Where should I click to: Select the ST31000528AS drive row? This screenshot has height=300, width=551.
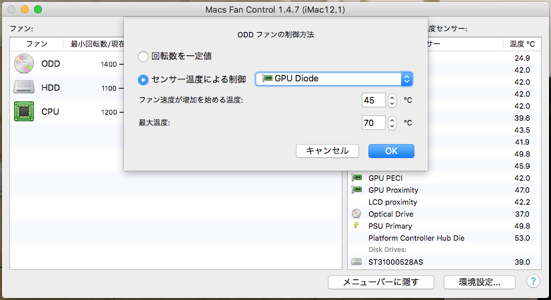click(444, 261)
